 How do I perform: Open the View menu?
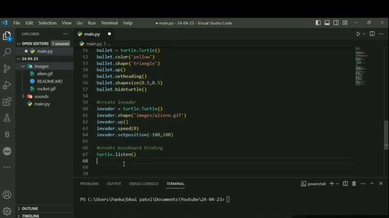(x=66, y=23)
